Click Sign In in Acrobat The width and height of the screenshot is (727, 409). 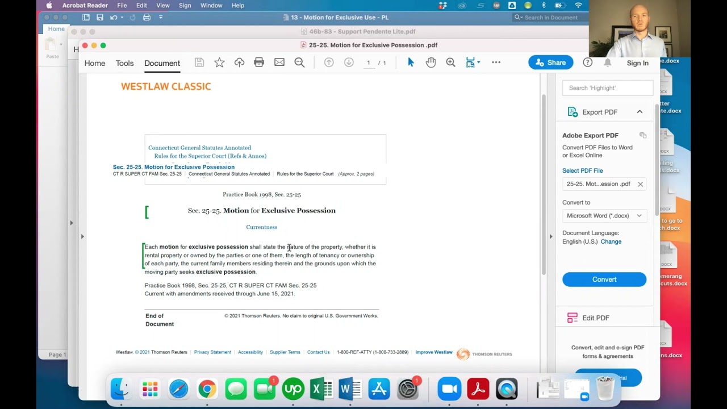point(638,63)
